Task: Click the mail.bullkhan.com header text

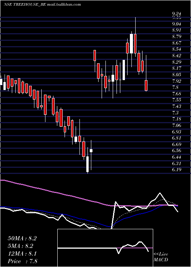Action: 64,5
